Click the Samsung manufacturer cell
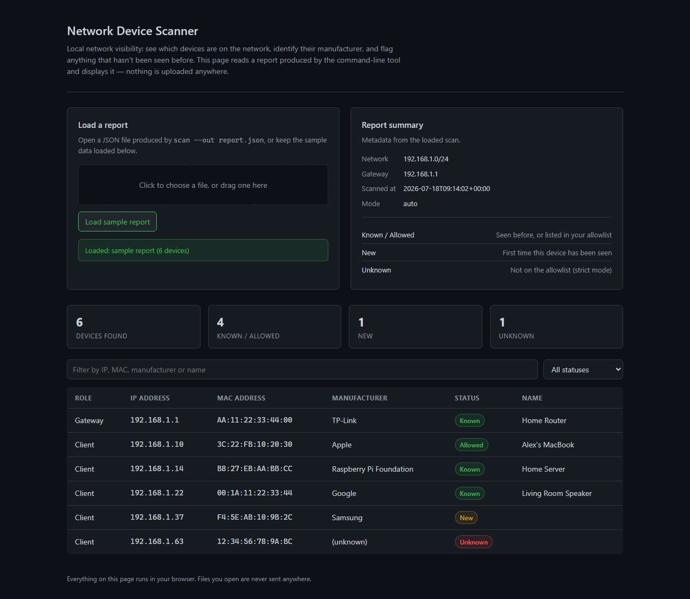 tap(347, 518)
